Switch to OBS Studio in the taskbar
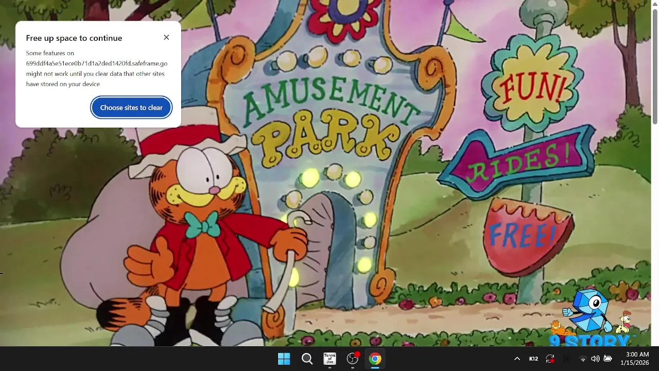Viewport: 659px width, 371px height. click(x=353, y=359)
